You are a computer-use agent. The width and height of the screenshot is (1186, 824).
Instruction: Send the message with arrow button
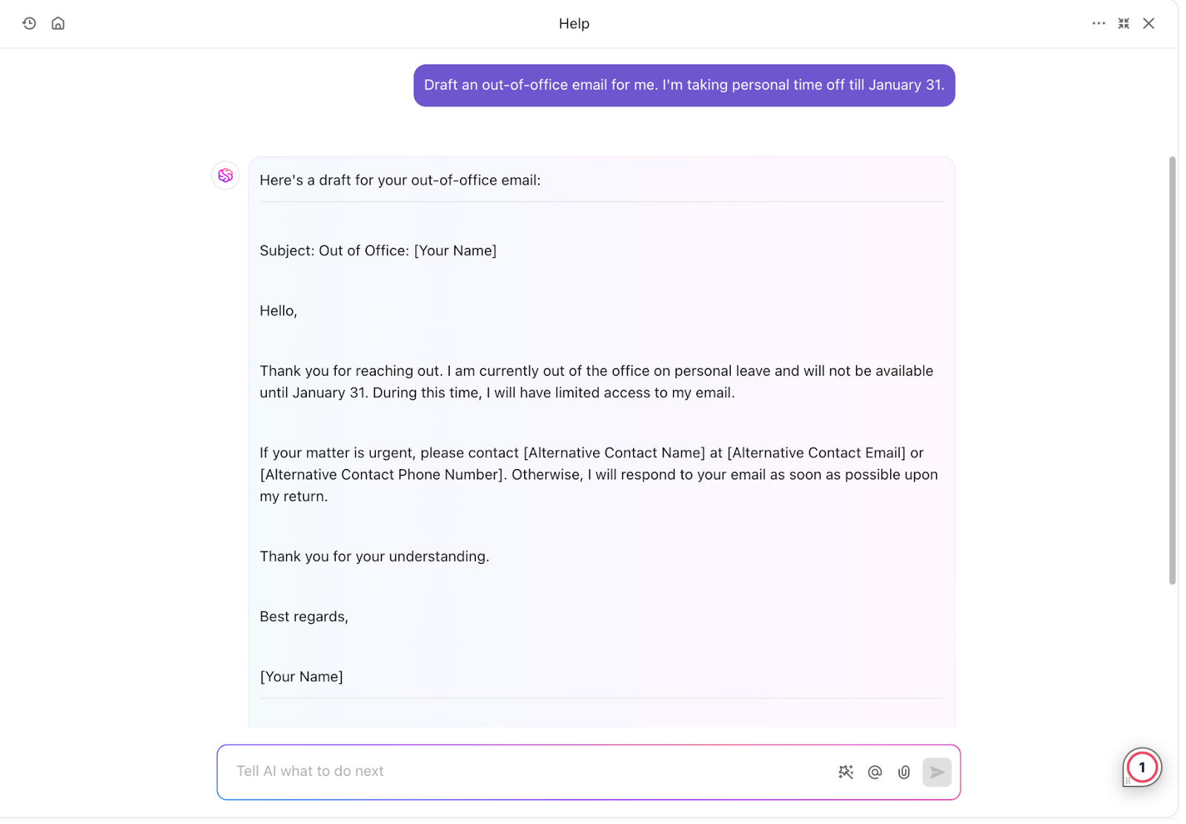click(x=937, y=772)
